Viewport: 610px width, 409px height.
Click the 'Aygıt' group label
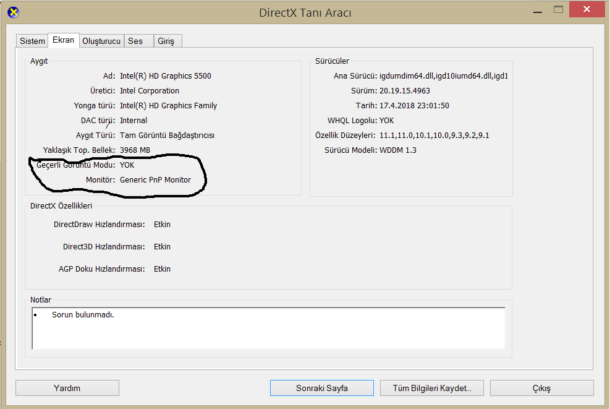pyautogui.click(x=39, y=61)
